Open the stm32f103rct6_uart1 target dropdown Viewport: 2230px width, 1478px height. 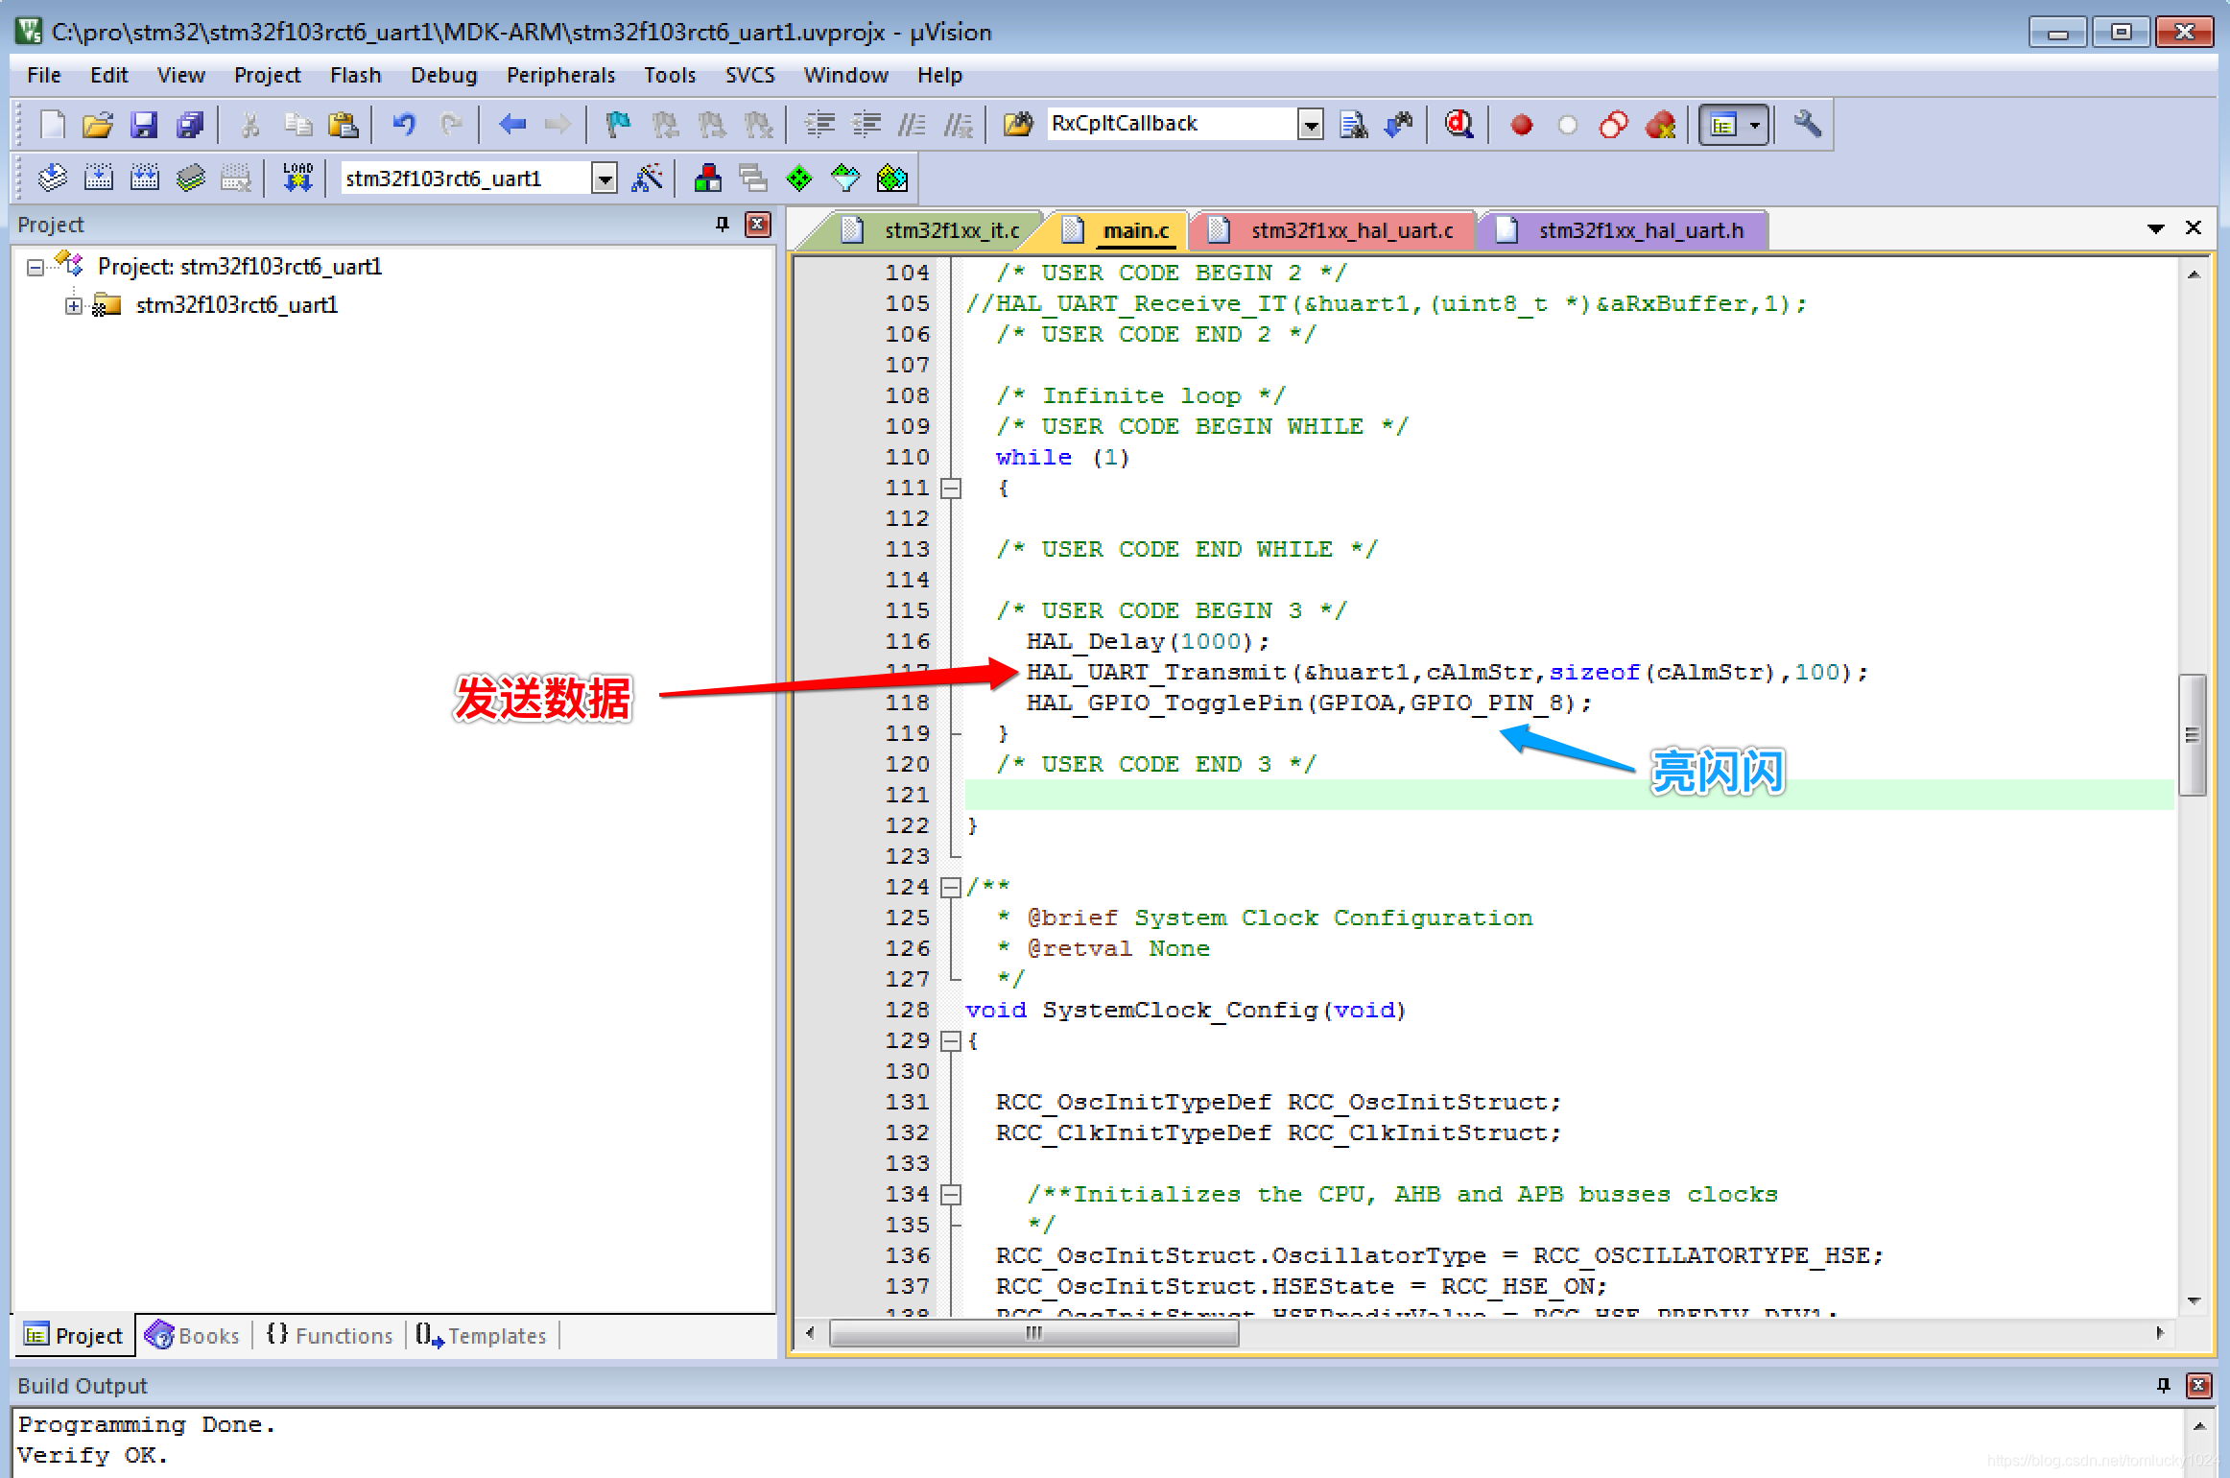[605, 179]
